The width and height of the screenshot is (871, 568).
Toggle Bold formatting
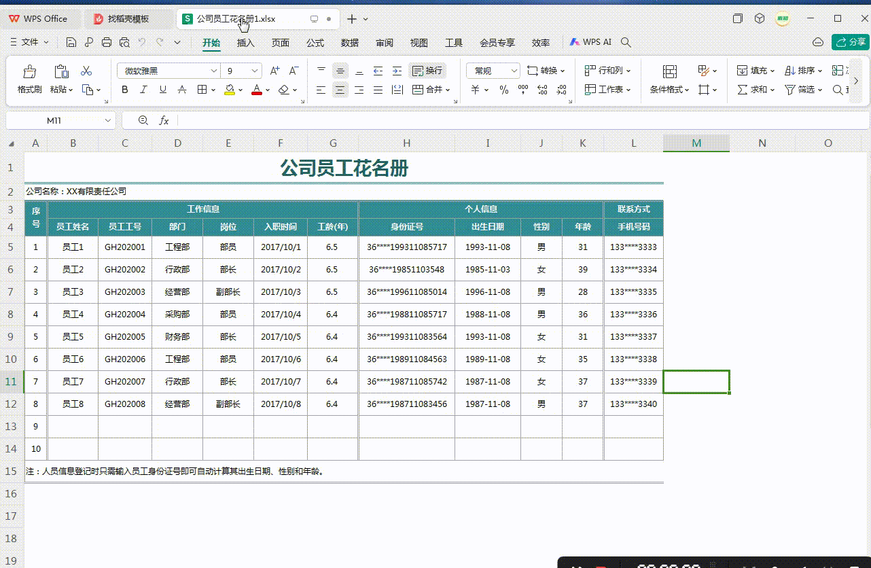click(124, 90)
